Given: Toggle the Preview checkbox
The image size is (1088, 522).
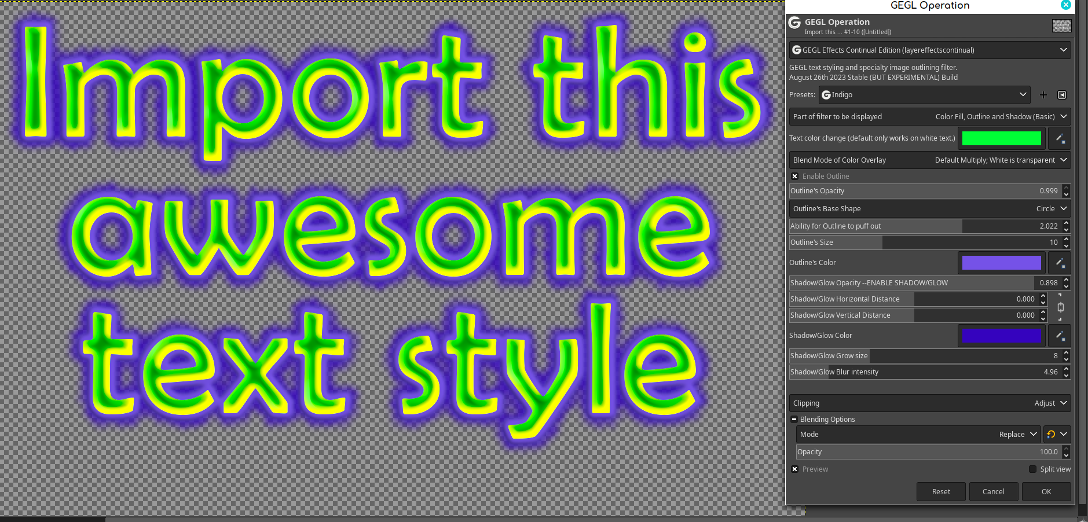Looking at the screenshot, I should (x=795, y=469).
